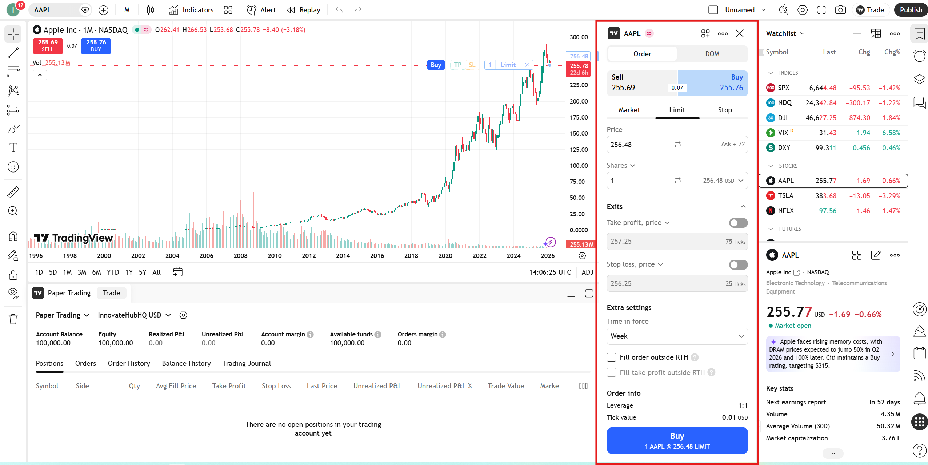Open the Time in force dropdown
The width and height of the screenshot is (928, 465).
tap(677, 336)
